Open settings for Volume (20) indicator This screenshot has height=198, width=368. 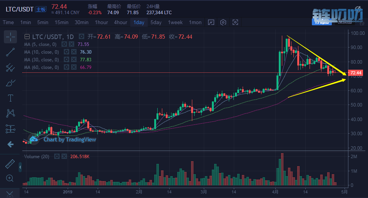pyautogui.click(x=57, y=156)
